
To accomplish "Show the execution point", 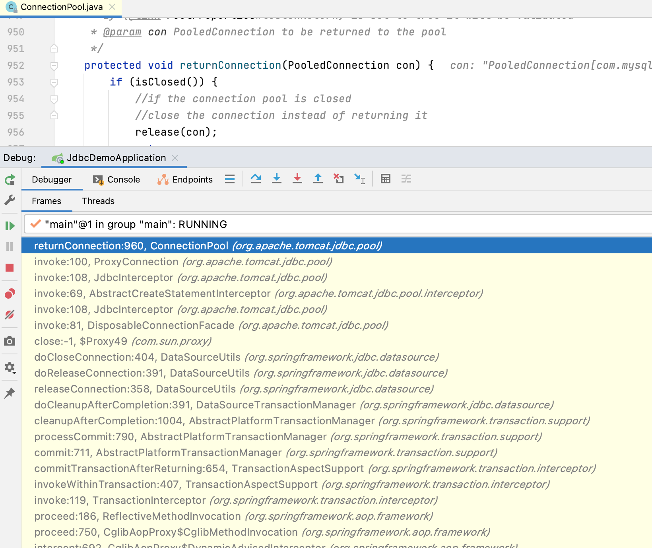I will click(x=230, y=179).
